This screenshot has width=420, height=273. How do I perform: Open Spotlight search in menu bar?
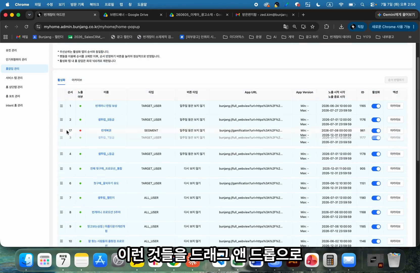point(362,5)
